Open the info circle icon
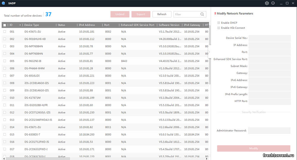Screen dimensions: 297x160 click(273, 3)
